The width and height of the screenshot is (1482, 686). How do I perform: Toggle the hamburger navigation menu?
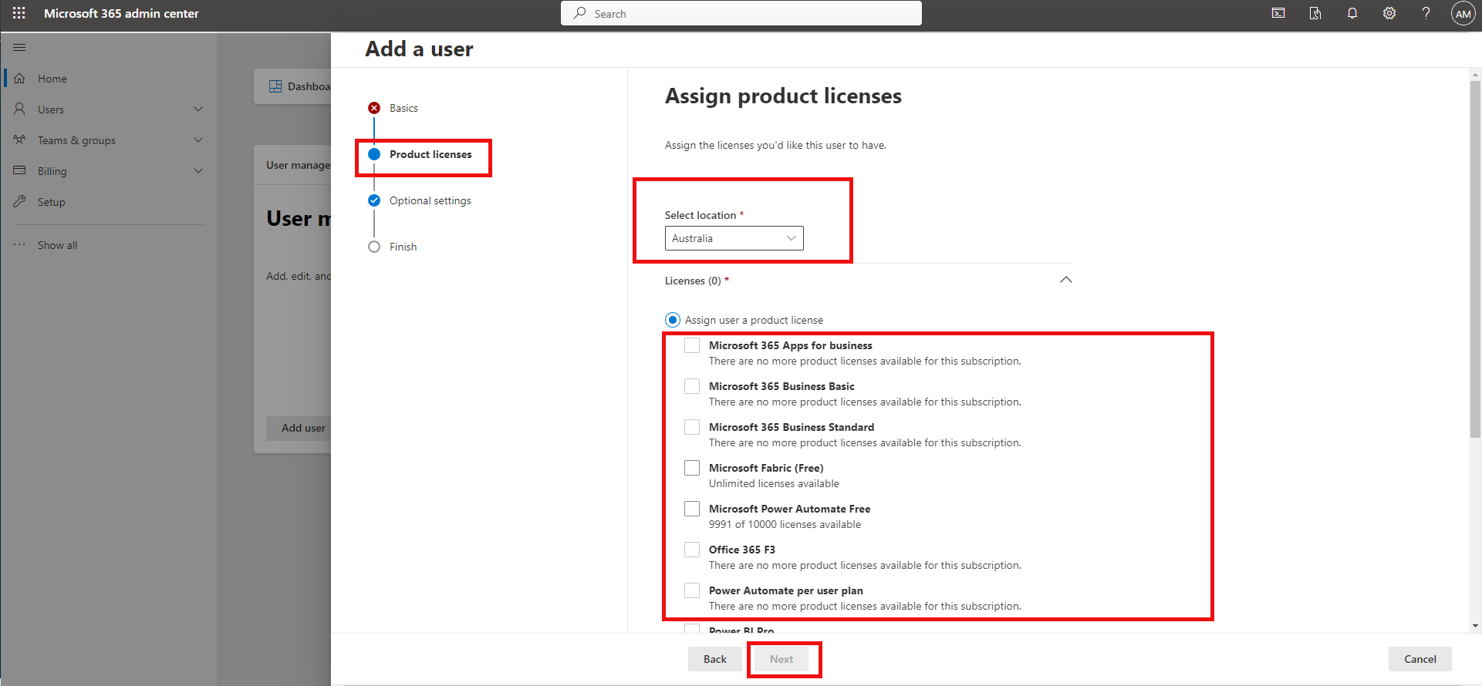[19, 48]
